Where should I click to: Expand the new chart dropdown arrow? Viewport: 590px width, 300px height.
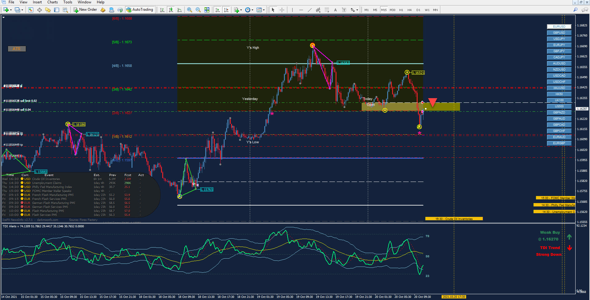[11, 10]
